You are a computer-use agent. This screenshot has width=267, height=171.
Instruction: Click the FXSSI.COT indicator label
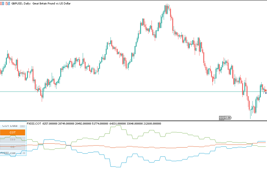tap(34, 123)
